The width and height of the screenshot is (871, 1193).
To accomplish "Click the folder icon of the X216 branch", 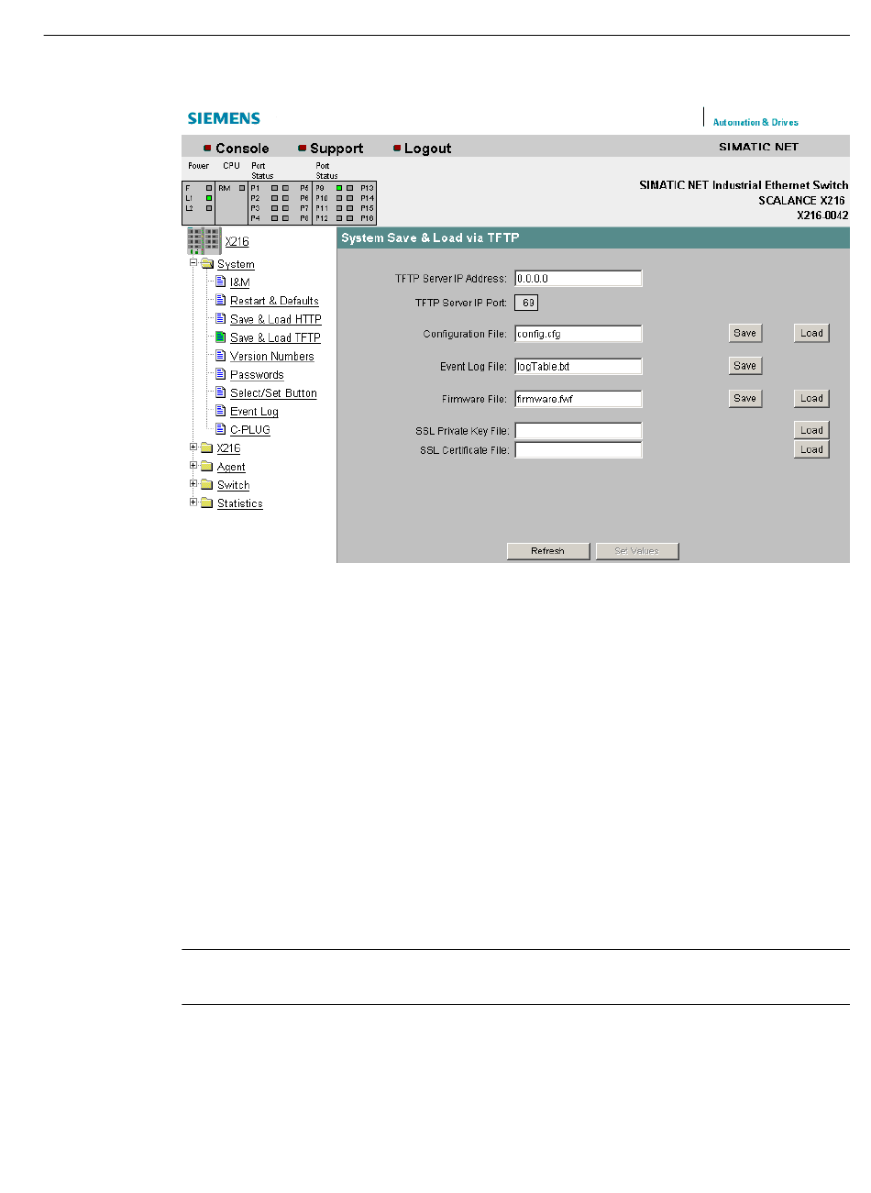I will (207, 447).
